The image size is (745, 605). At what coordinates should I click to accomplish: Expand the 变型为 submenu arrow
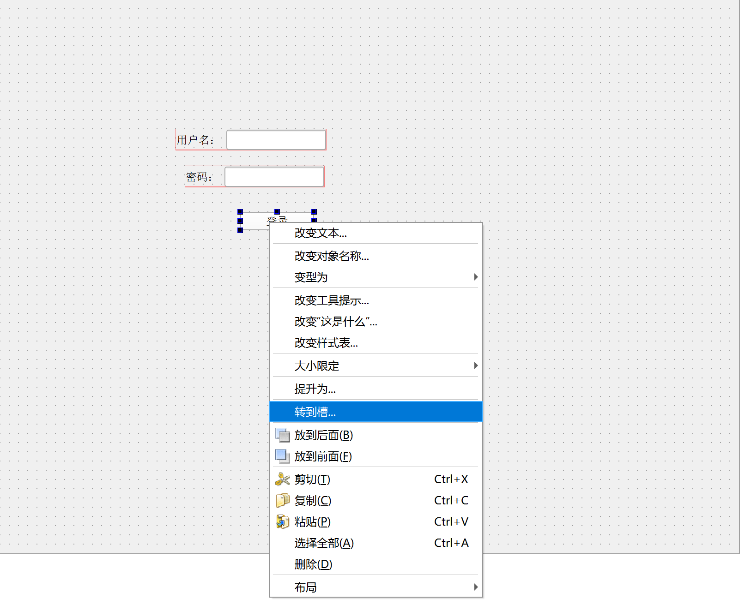click(475, 277)
